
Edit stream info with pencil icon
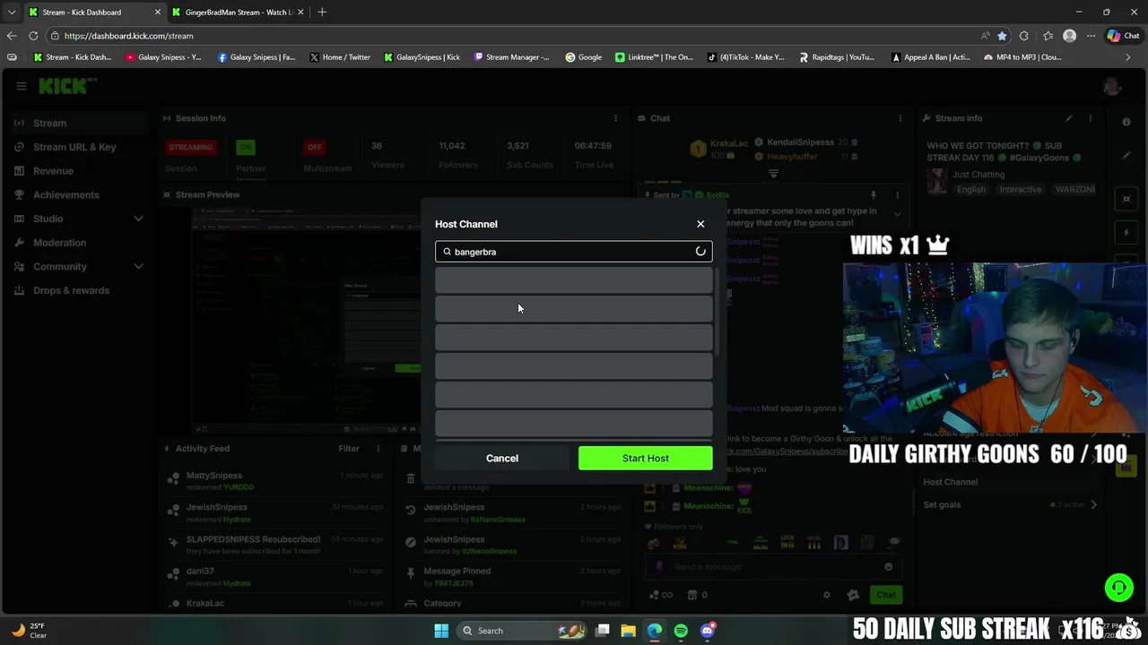[1068, 118]
